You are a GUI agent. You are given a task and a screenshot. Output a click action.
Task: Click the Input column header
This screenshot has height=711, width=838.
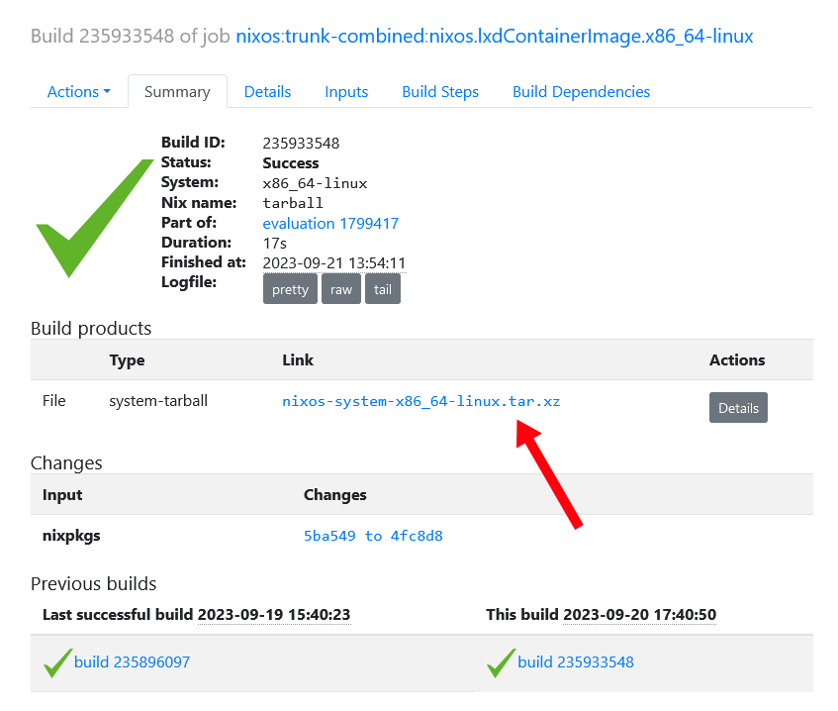[x=62, y=495]
